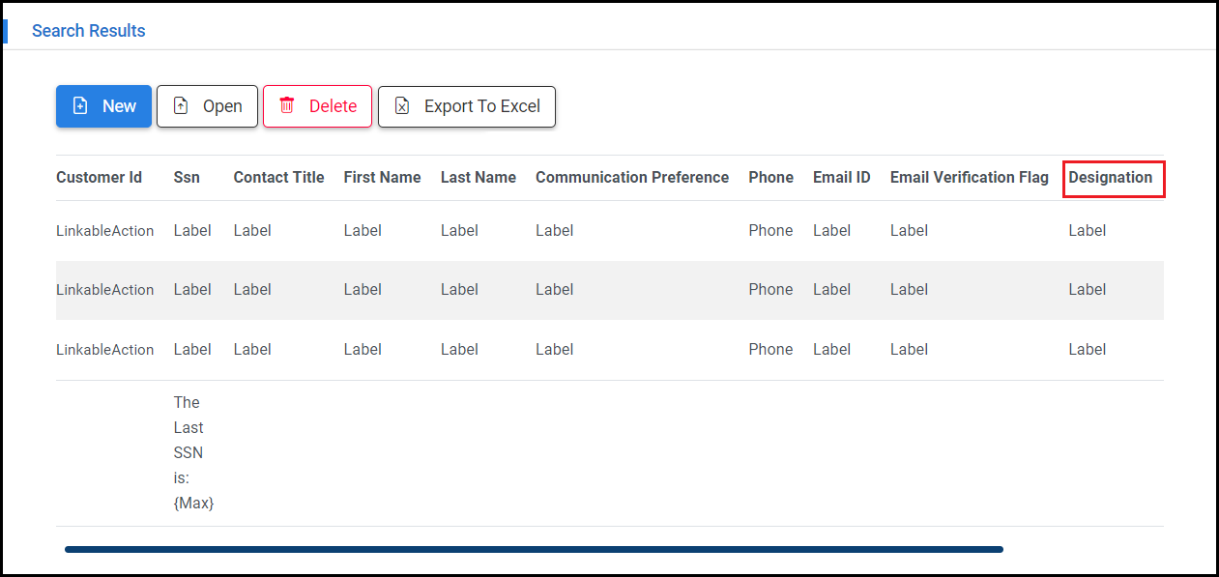The height and width of the screenshot is (577, 1219).
Task: Open the third row LinkableAction link
Action: tap(104, 350)
